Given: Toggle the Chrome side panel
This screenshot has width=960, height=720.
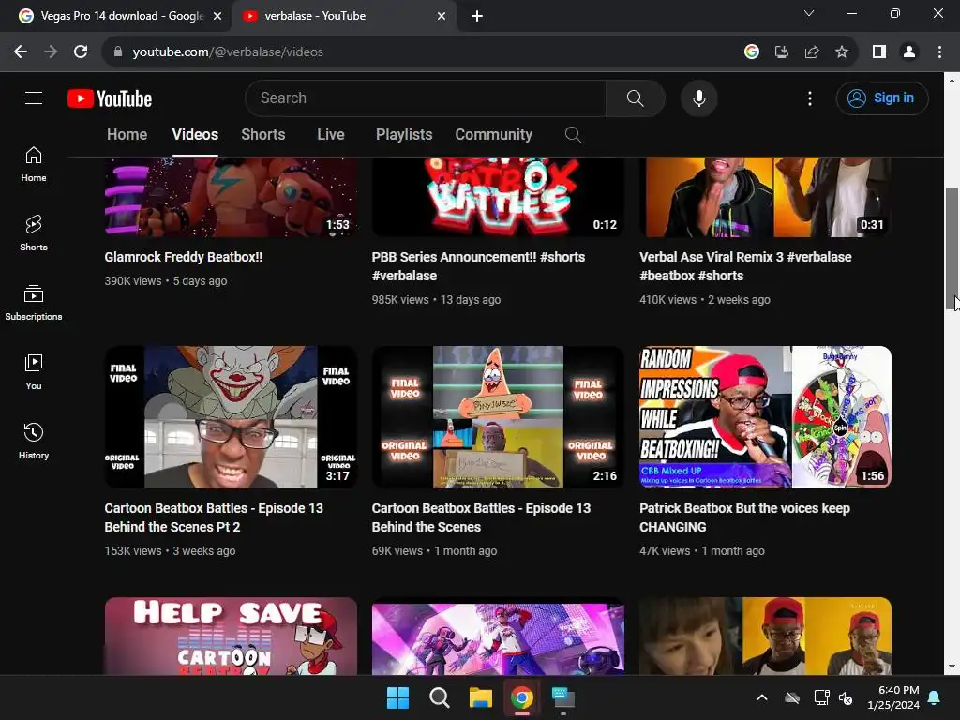Looking at the screenshot, I should [879, 52].
